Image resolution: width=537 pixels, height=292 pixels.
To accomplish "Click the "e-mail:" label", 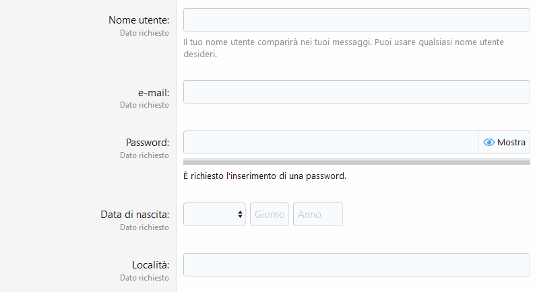I will [x=154, y=93].
